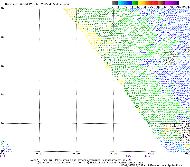Click the purple '8:09' swath time label

[x=128, y=156]
